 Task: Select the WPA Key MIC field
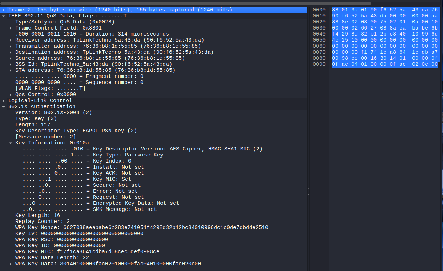click(x=87, y=252)
